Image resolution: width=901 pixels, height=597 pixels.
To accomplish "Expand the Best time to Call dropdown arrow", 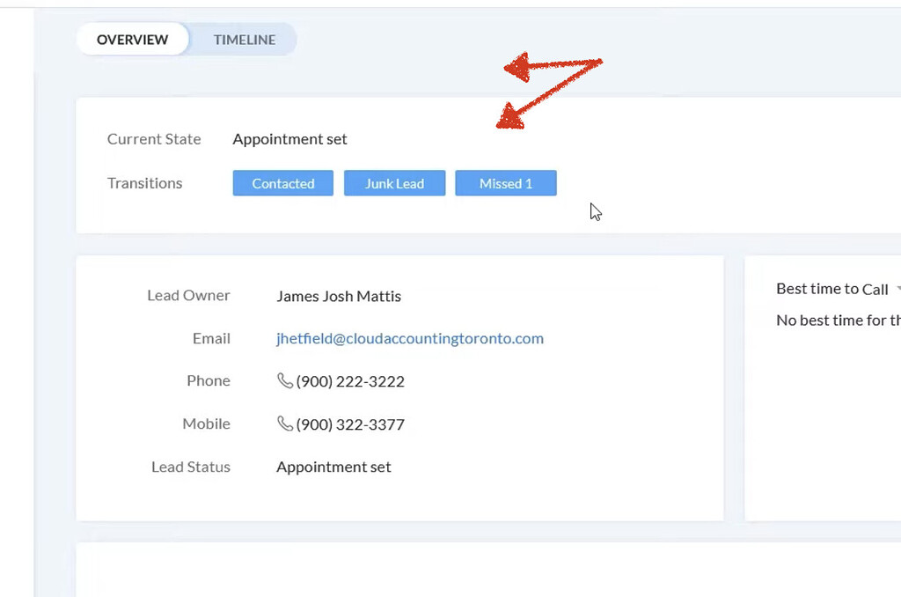I will click(897, 290).
